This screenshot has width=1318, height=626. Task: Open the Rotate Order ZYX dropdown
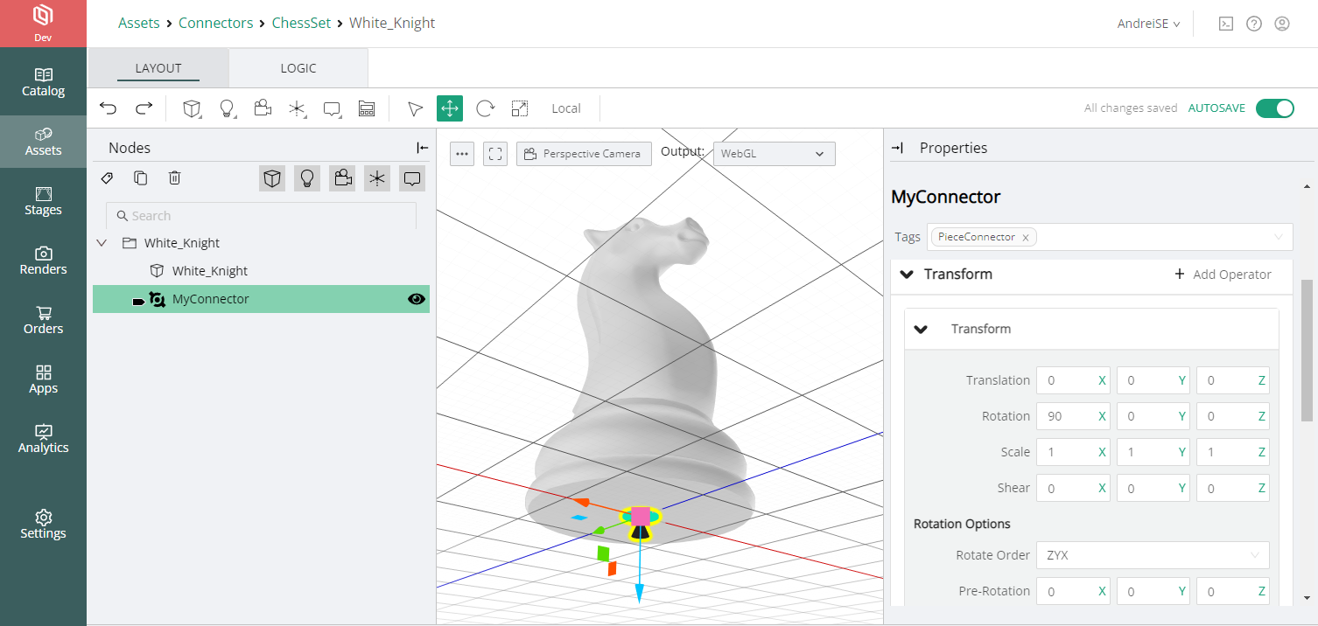[1152, 555]
